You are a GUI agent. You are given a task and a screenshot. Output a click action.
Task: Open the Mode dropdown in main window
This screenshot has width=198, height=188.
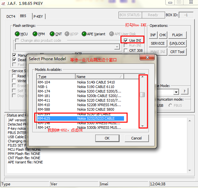coord(176,92)
